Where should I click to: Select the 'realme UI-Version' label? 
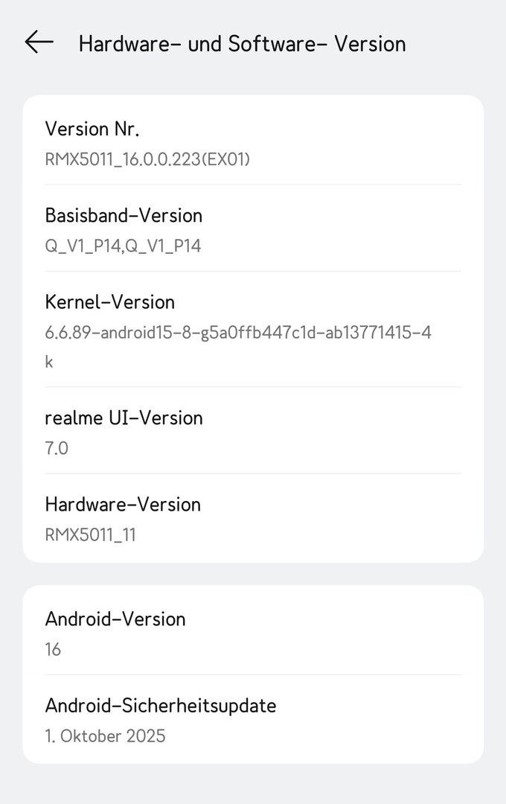click(124, 418)
